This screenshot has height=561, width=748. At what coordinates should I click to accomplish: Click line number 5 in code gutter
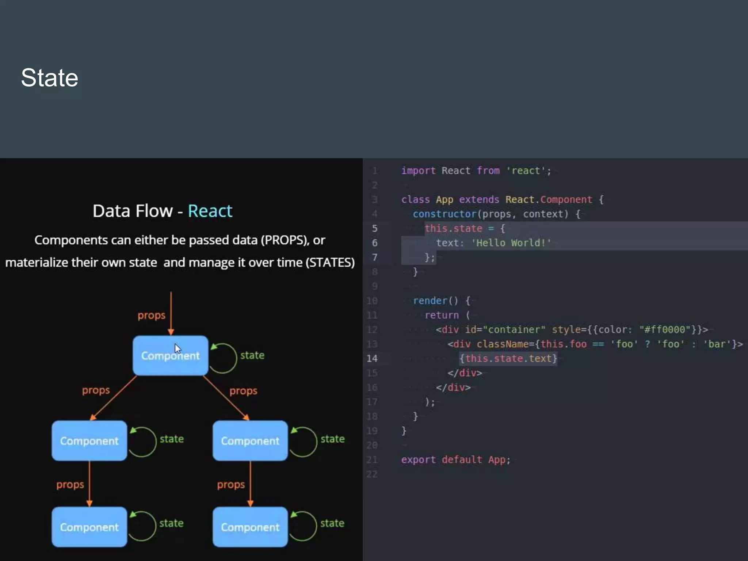click(374, 229)
